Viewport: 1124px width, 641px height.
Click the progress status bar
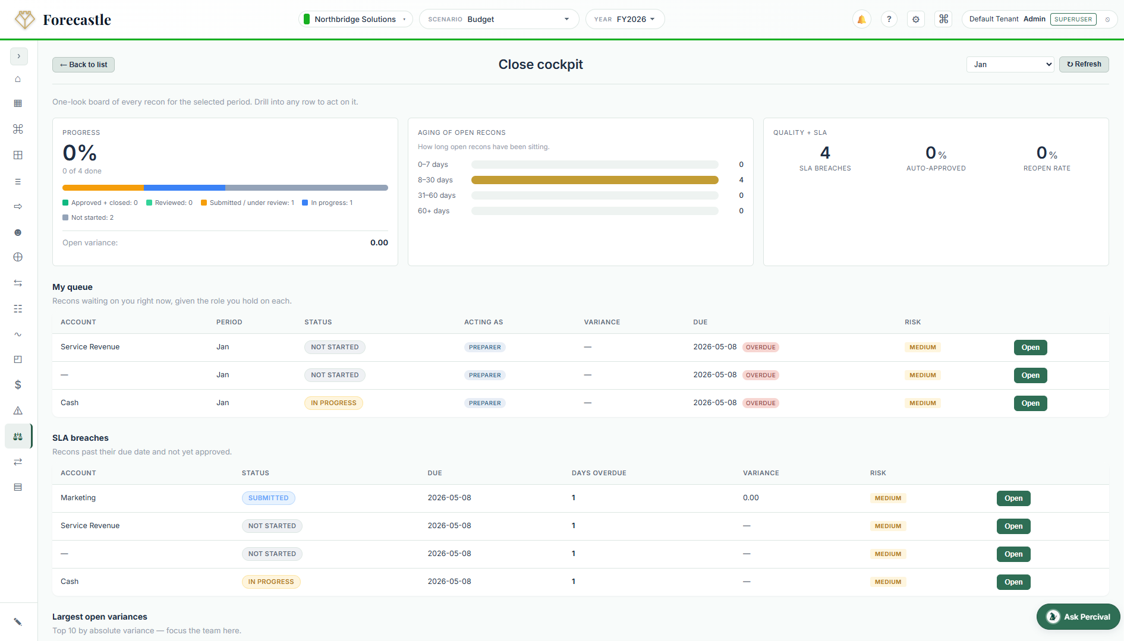225,188
